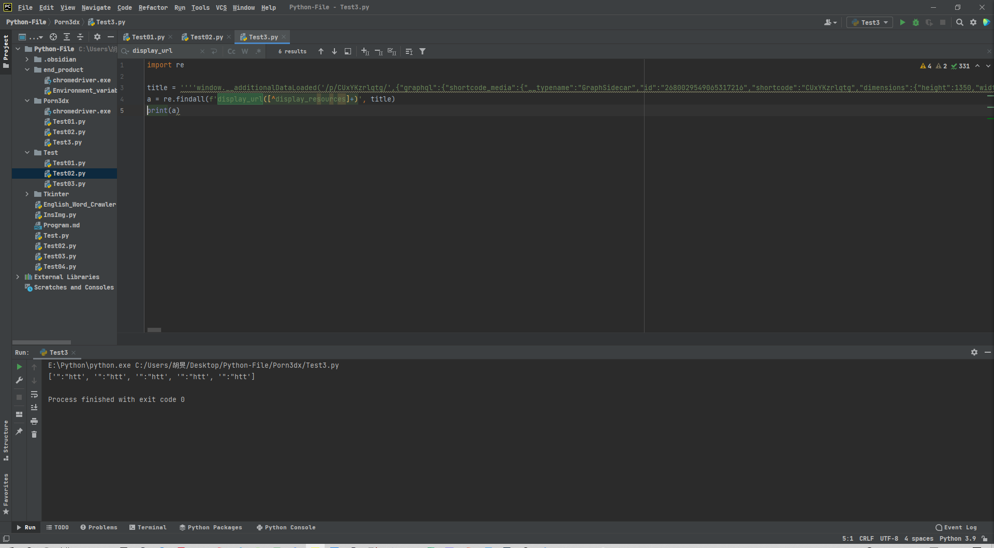Click the filter search results funnel icon

pos(422,51)
